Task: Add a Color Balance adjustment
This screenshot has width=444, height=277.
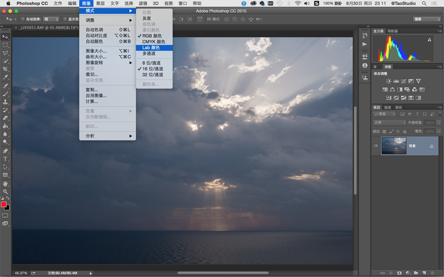Action: 392,90
